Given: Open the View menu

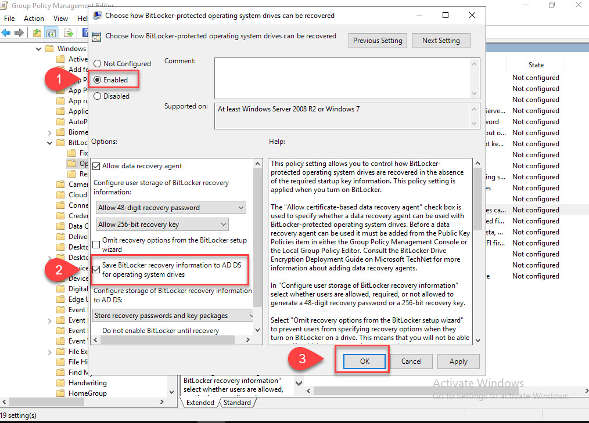Looking at the screenshot, I should [60, 19].
